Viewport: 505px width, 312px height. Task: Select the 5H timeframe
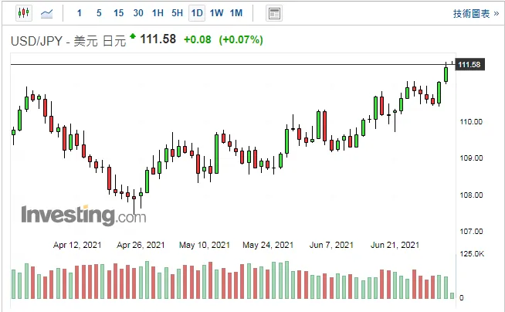177,13
